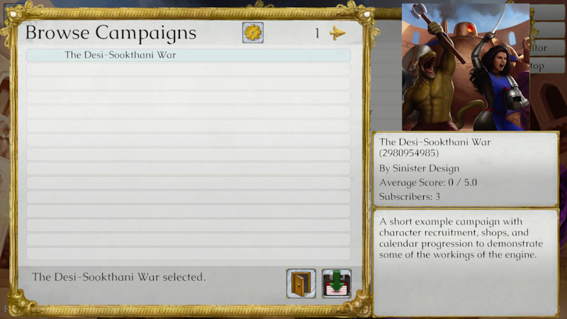Click the partially hidden Editor button
Screen dimensions: 567x319
pos(547,48)
